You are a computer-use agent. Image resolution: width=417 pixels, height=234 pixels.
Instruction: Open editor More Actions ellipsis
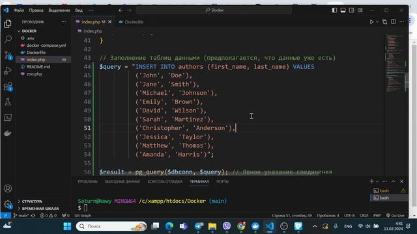[x=402, y=21]
